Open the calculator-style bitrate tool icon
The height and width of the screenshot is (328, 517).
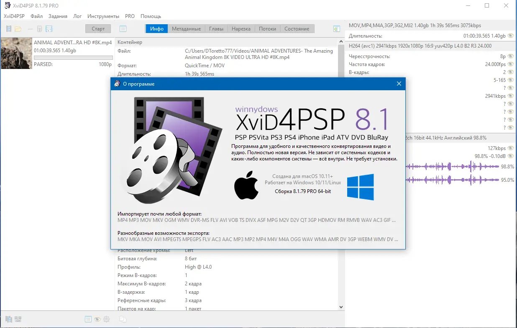[x=40, y=28]
